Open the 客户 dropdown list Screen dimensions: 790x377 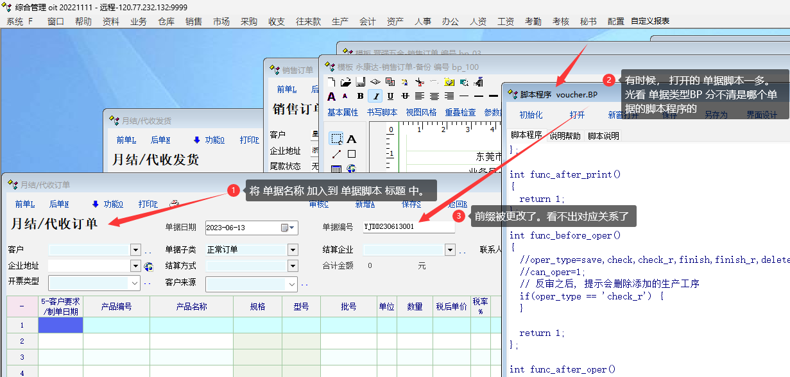[x=135, y=250]
